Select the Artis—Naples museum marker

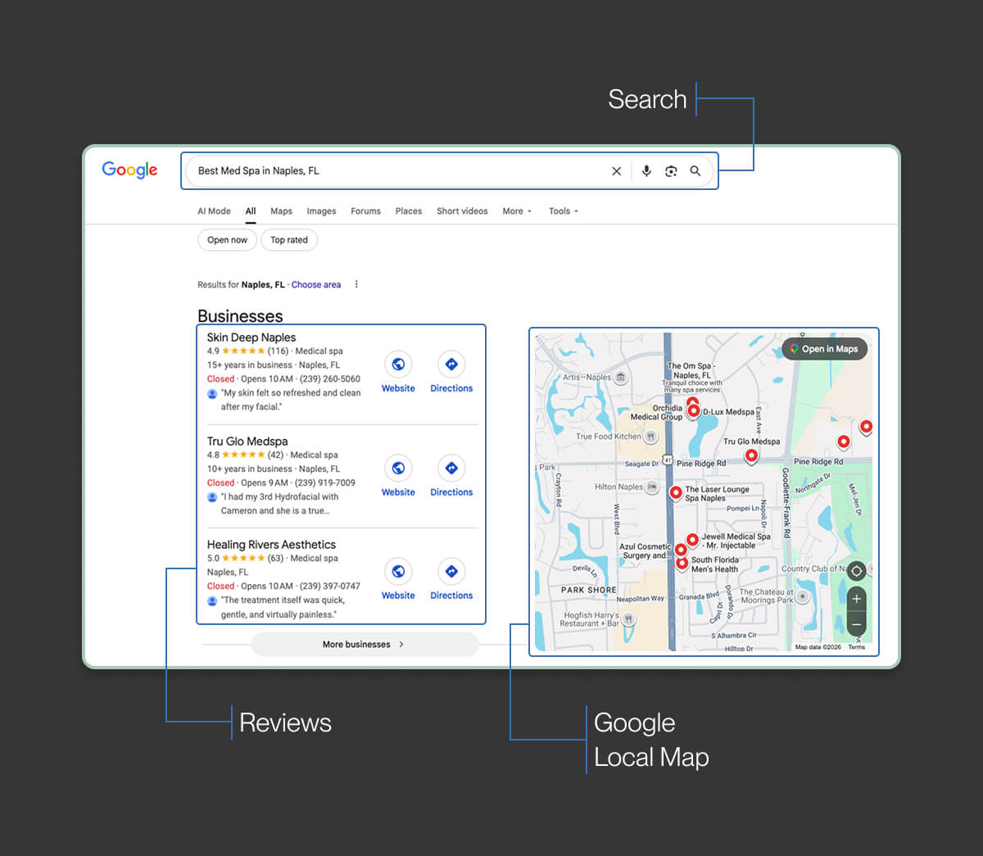[x=621, y=378]
